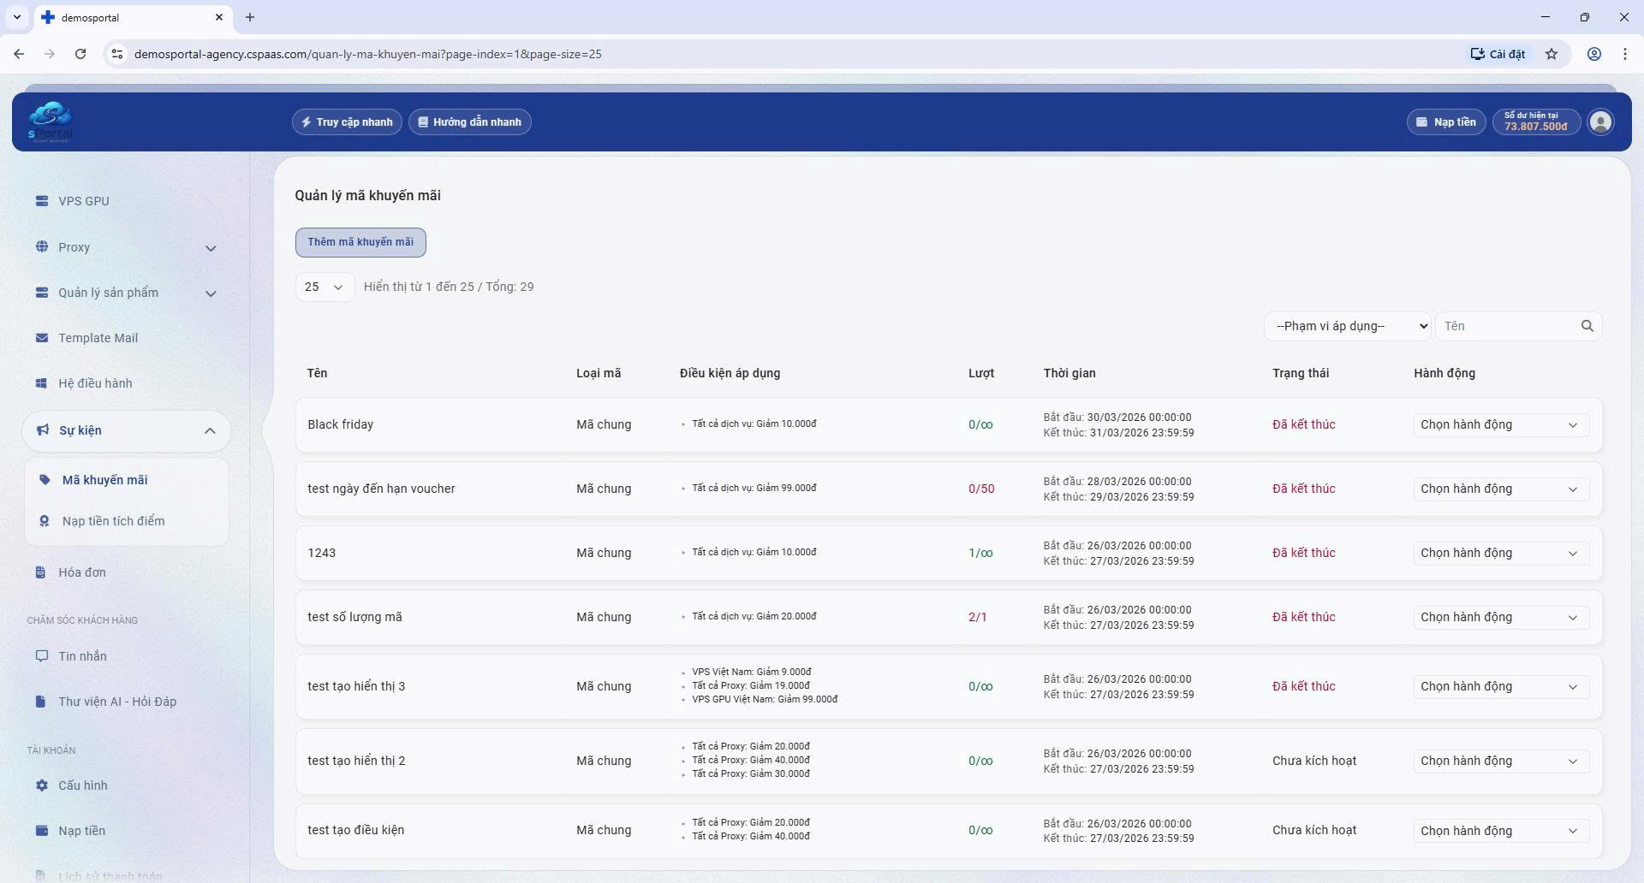Screen dimensions: 1644x883
Task: Click the sidebar Nạp tiền wallet icon
Action: pyautogui.click(x=41, y=831)
